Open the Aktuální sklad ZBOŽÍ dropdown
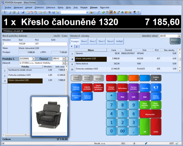 click(179, 36)
